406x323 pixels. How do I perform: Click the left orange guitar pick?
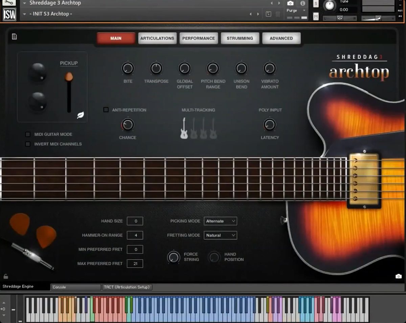pyautogui.click(x=20, y=224)
